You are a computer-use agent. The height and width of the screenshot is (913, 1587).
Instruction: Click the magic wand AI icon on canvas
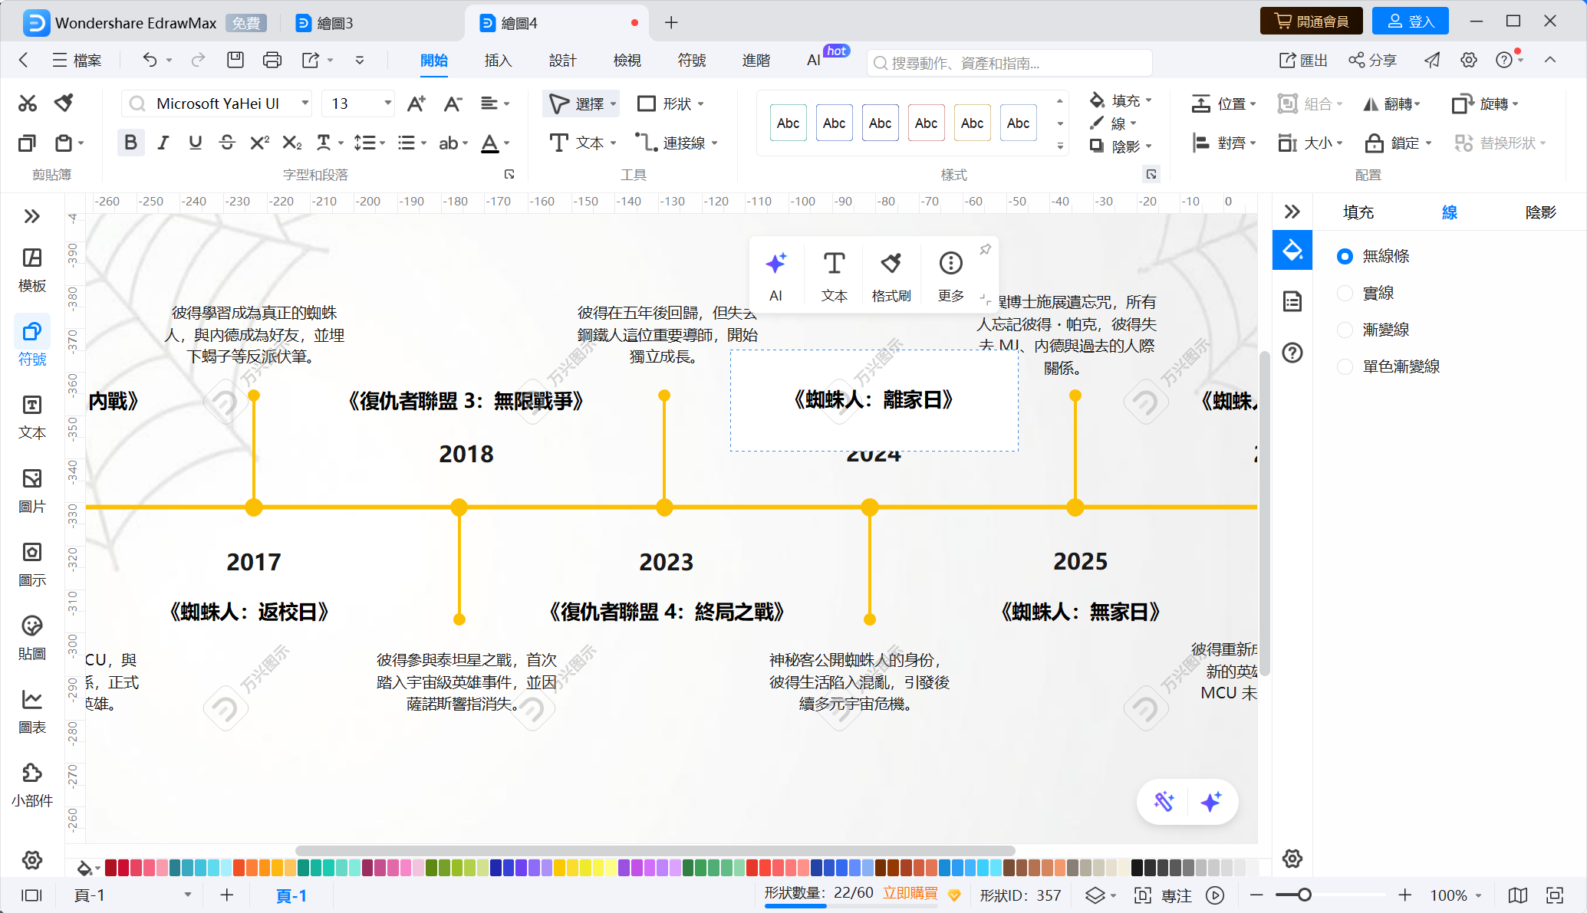[1164, 802]
